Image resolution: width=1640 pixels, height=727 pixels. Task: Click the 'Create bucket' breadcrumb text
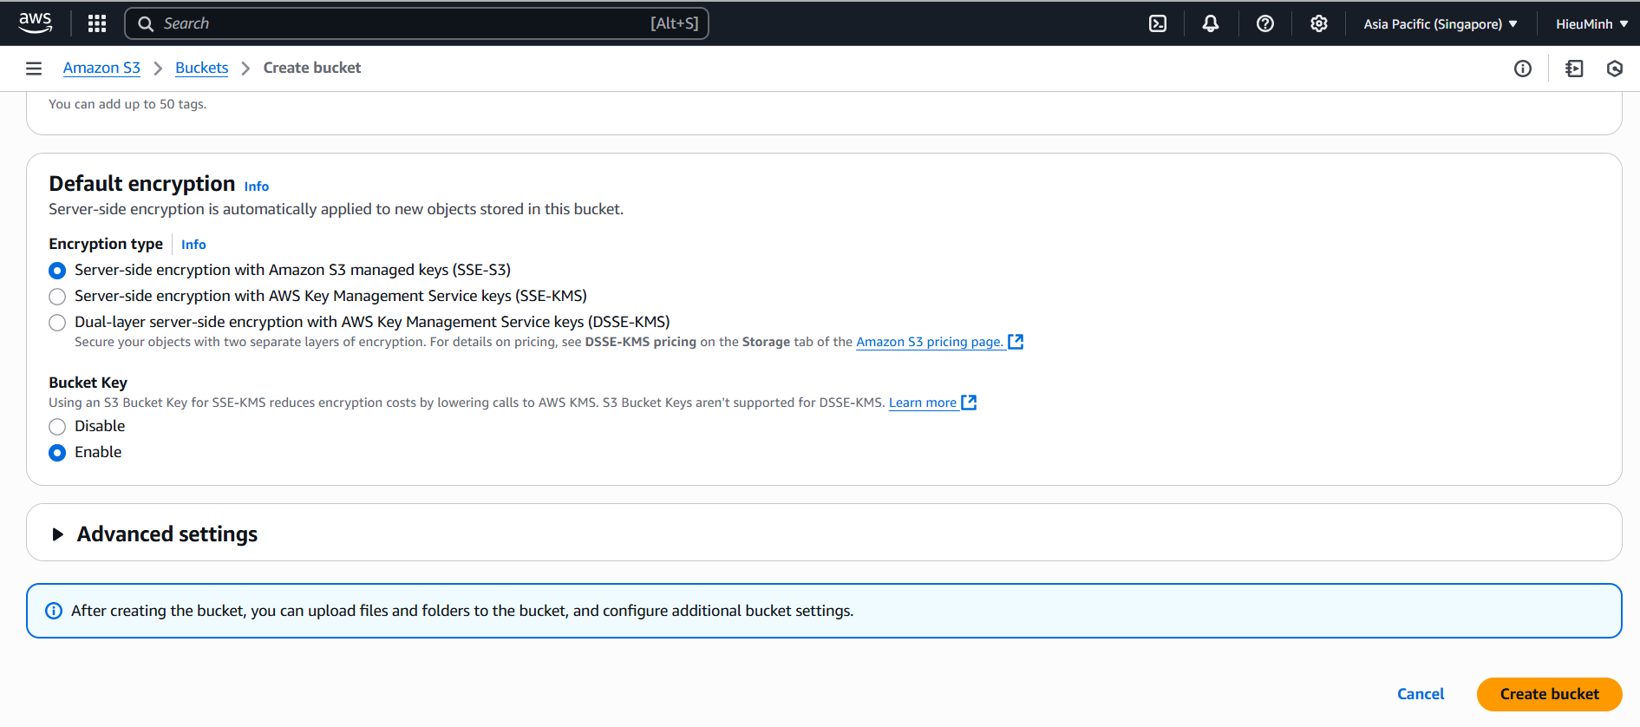(x=312, y=68)
